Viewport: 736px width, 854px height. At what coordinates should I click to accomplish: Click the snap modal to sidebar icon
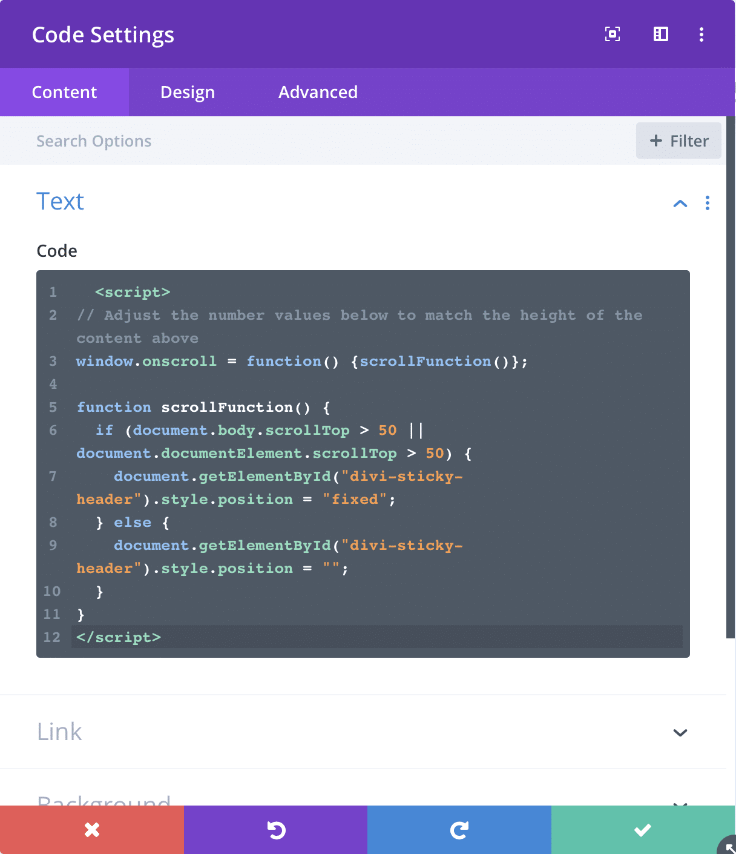(x=660, y=35)
